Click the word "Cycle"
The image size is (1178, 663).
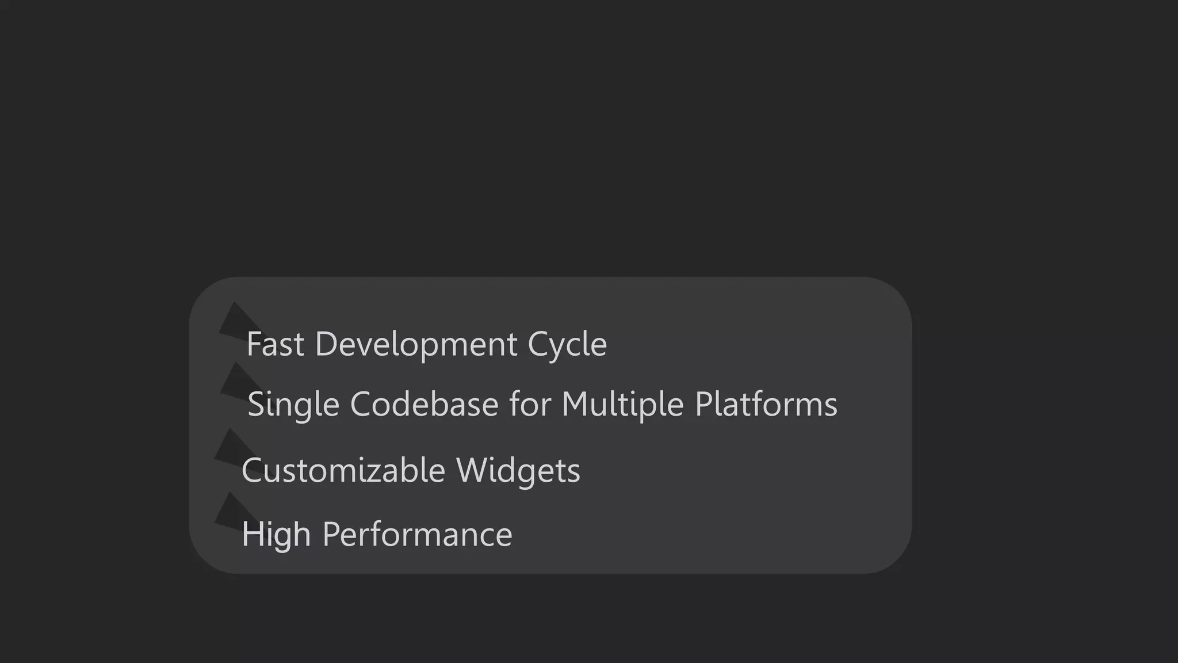[x=567, y=344]
